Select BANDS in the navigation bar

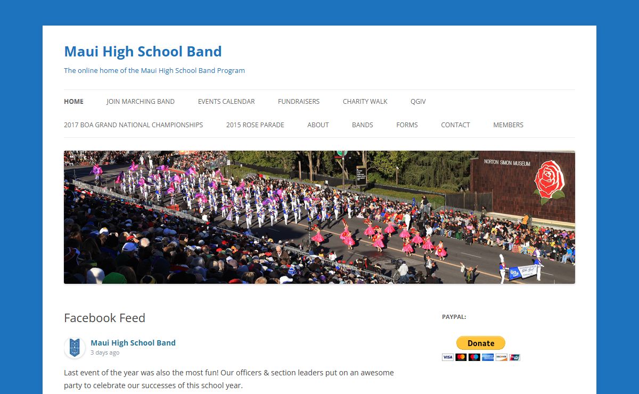(x=362, y=125)
